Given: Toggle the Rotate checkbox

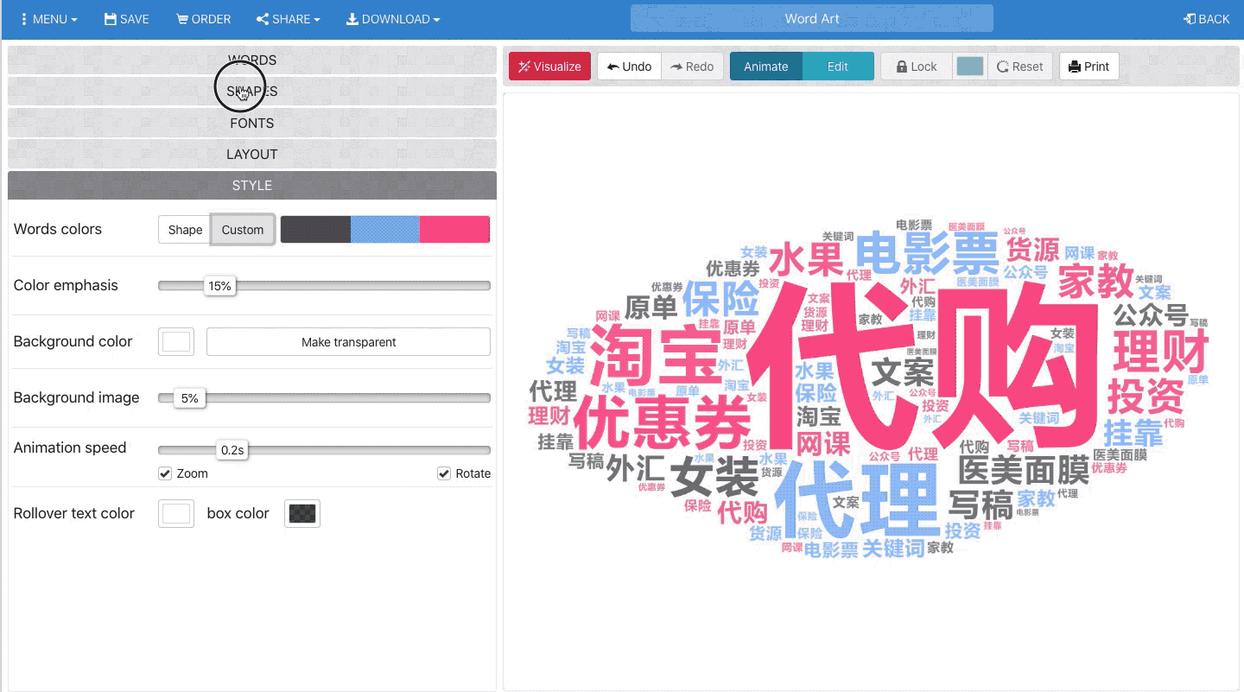Looking at the screenshot, I should click(444, 473).
